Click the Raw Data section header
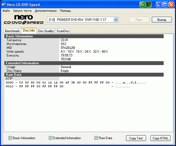Image resolution: width=176 pixels, height=146 pixels. click(84, 75)
